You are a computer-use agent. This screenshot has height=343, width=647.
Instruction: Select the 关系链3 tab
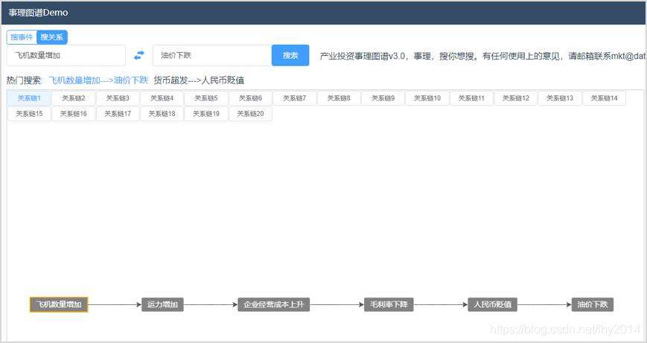118,98
